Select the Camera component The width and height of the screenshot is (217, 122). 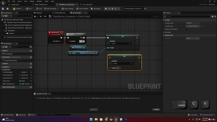pos(12,33)
